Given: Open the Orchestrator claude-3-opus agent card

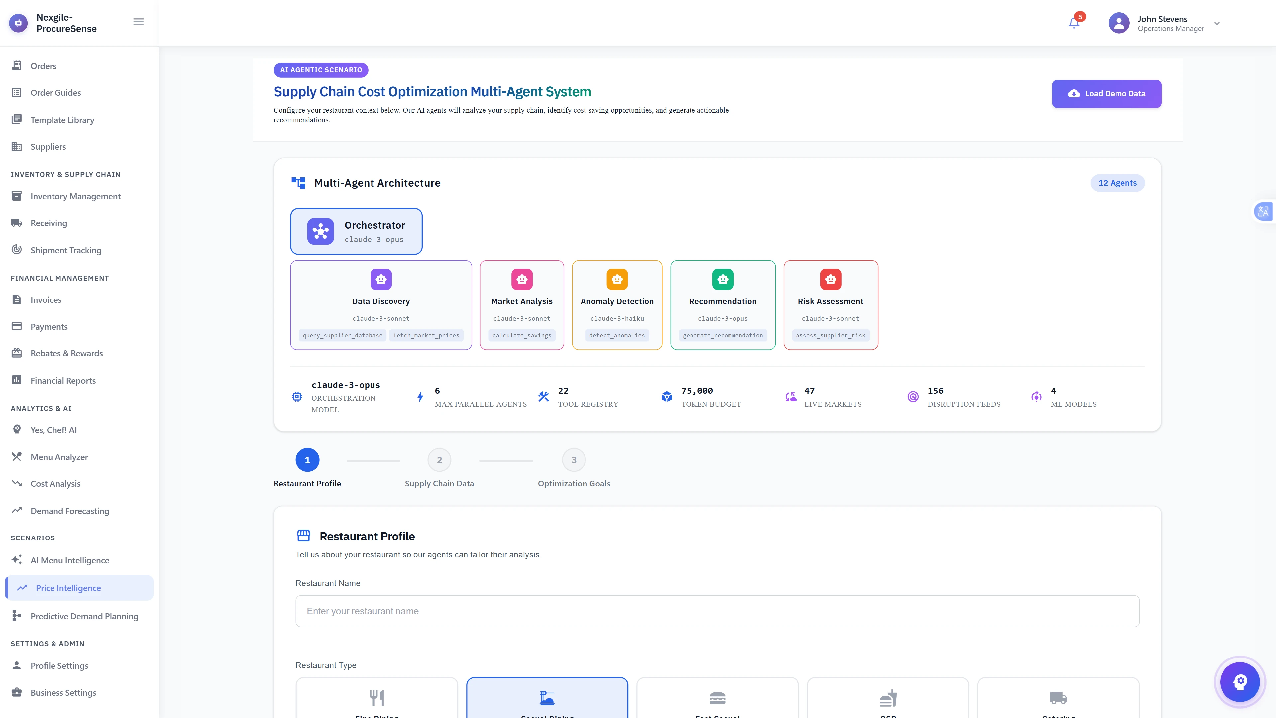Looking at the screenshot, I should [x=356, y=231].
